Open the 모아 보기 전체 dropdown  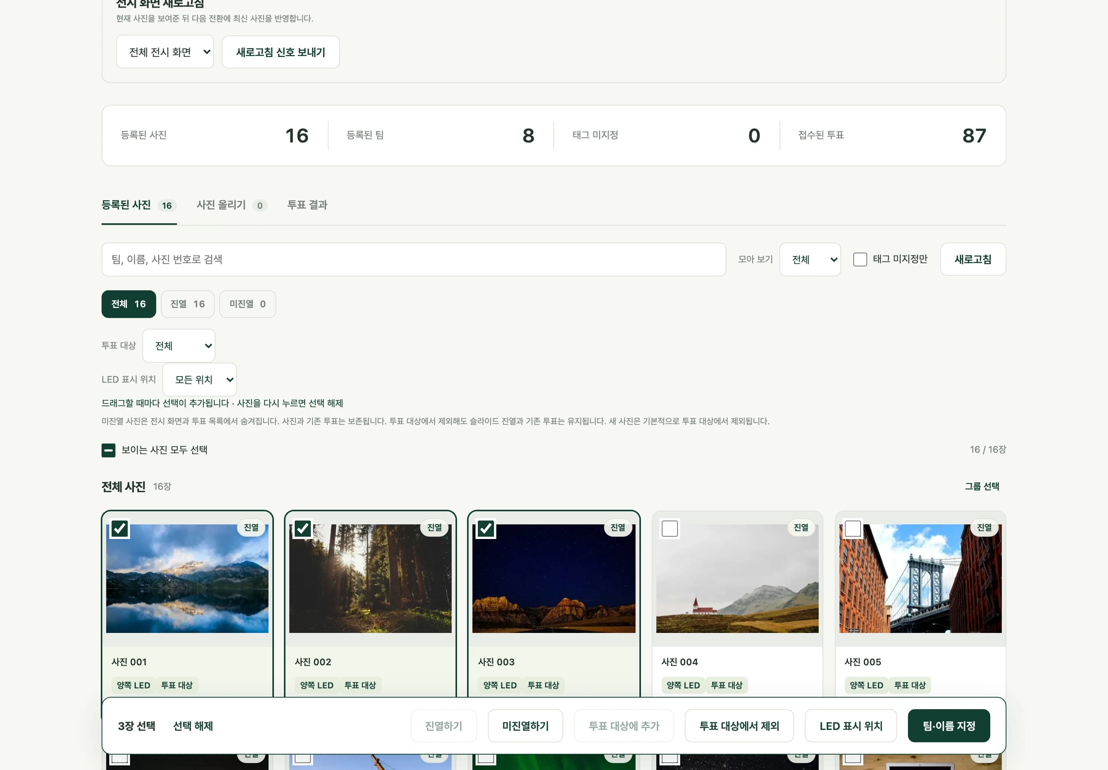810,259
